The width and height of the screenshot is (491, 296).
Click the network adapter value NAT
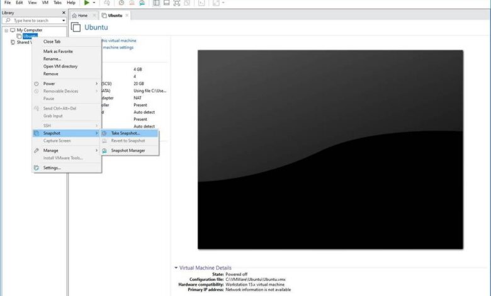tap(137, 98)
